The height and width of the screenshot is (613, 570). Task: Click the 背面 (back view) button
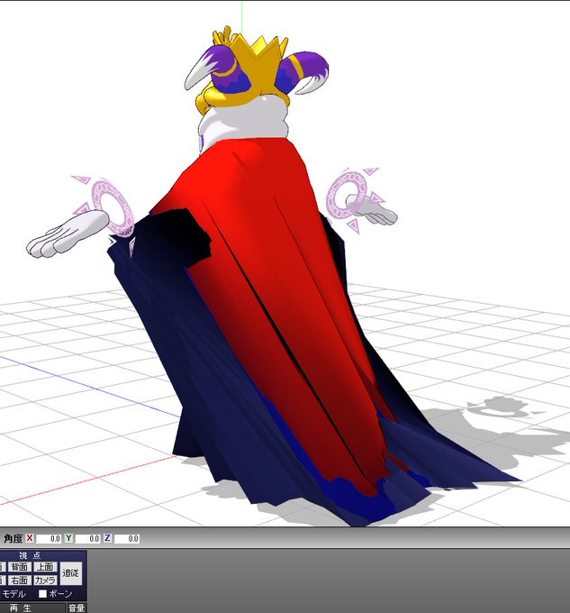tap(19, 567)
